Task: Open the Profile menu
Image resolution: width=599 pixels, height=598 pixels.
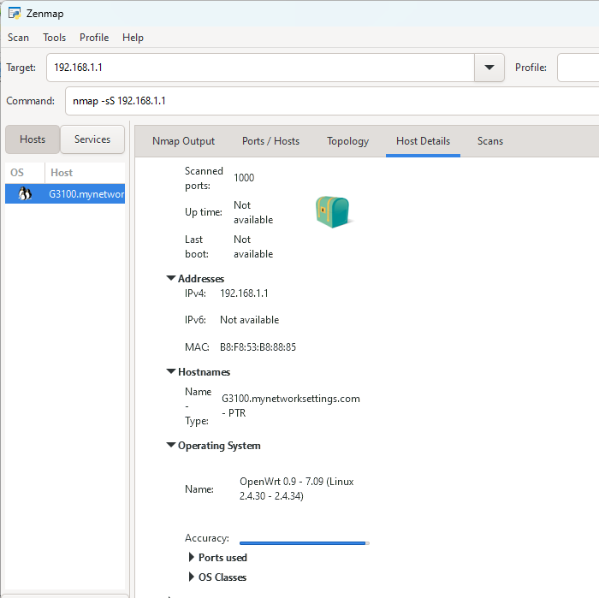Action: click(94, 38)
